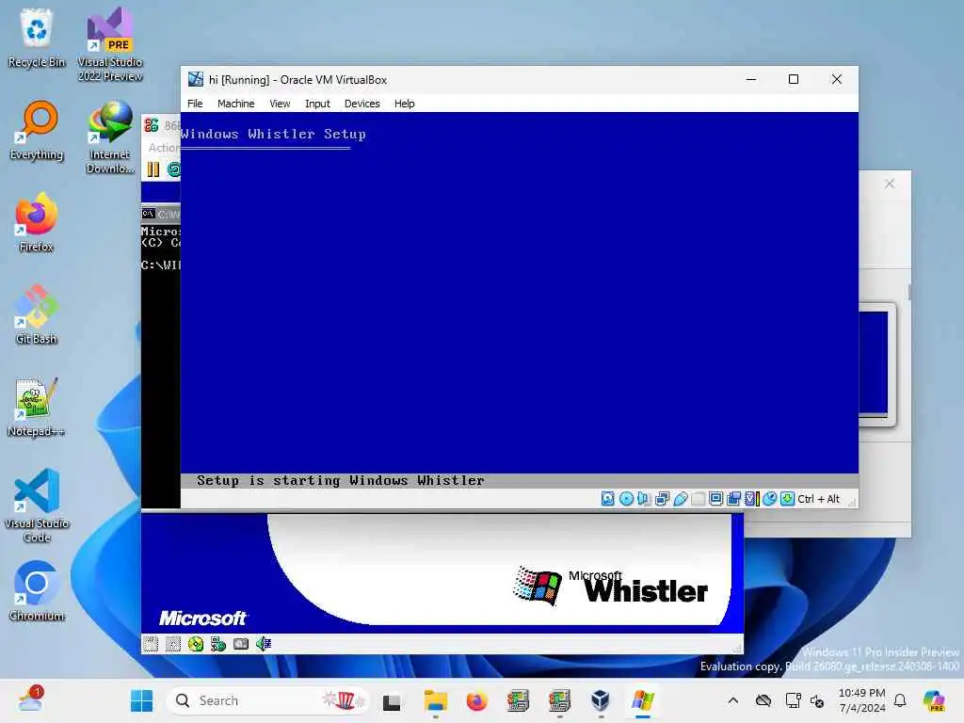Screen dimensions: 964x723
Task: Open the Chromium desktop shortcut
Action: coord(37,591)
